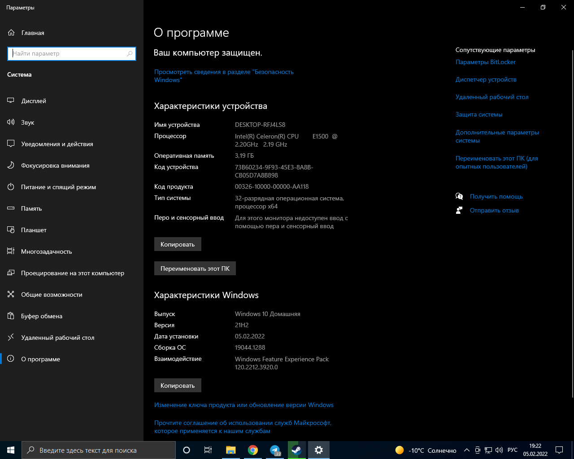The height and width of the screenshot is (459, 574).
Task: Open File Explorer from the taskbar
Action: (230, 450)
